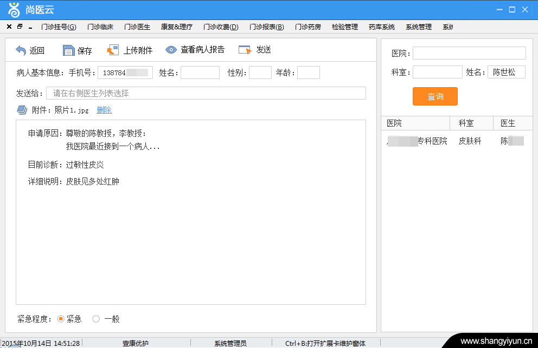This screenshot has width=538, height=348.
Task: Select the 专科医院 皮肤科 doctor row
Action: click(457, 141)
